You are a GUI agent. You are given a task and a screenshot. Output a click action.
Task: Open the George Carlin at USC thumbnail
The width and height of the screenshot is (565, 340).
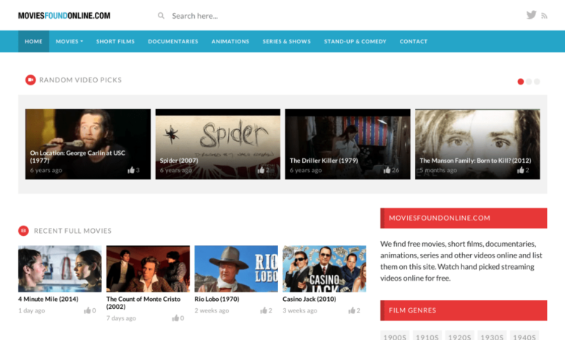tap(88, 144)
